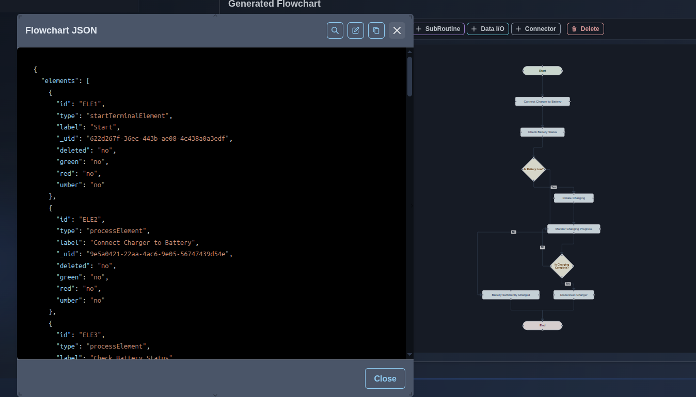Image resolution: width=696 pixels, height=397 pixels.
Task: Select the Check Battery Status node
Action: [x=543, y=132]
